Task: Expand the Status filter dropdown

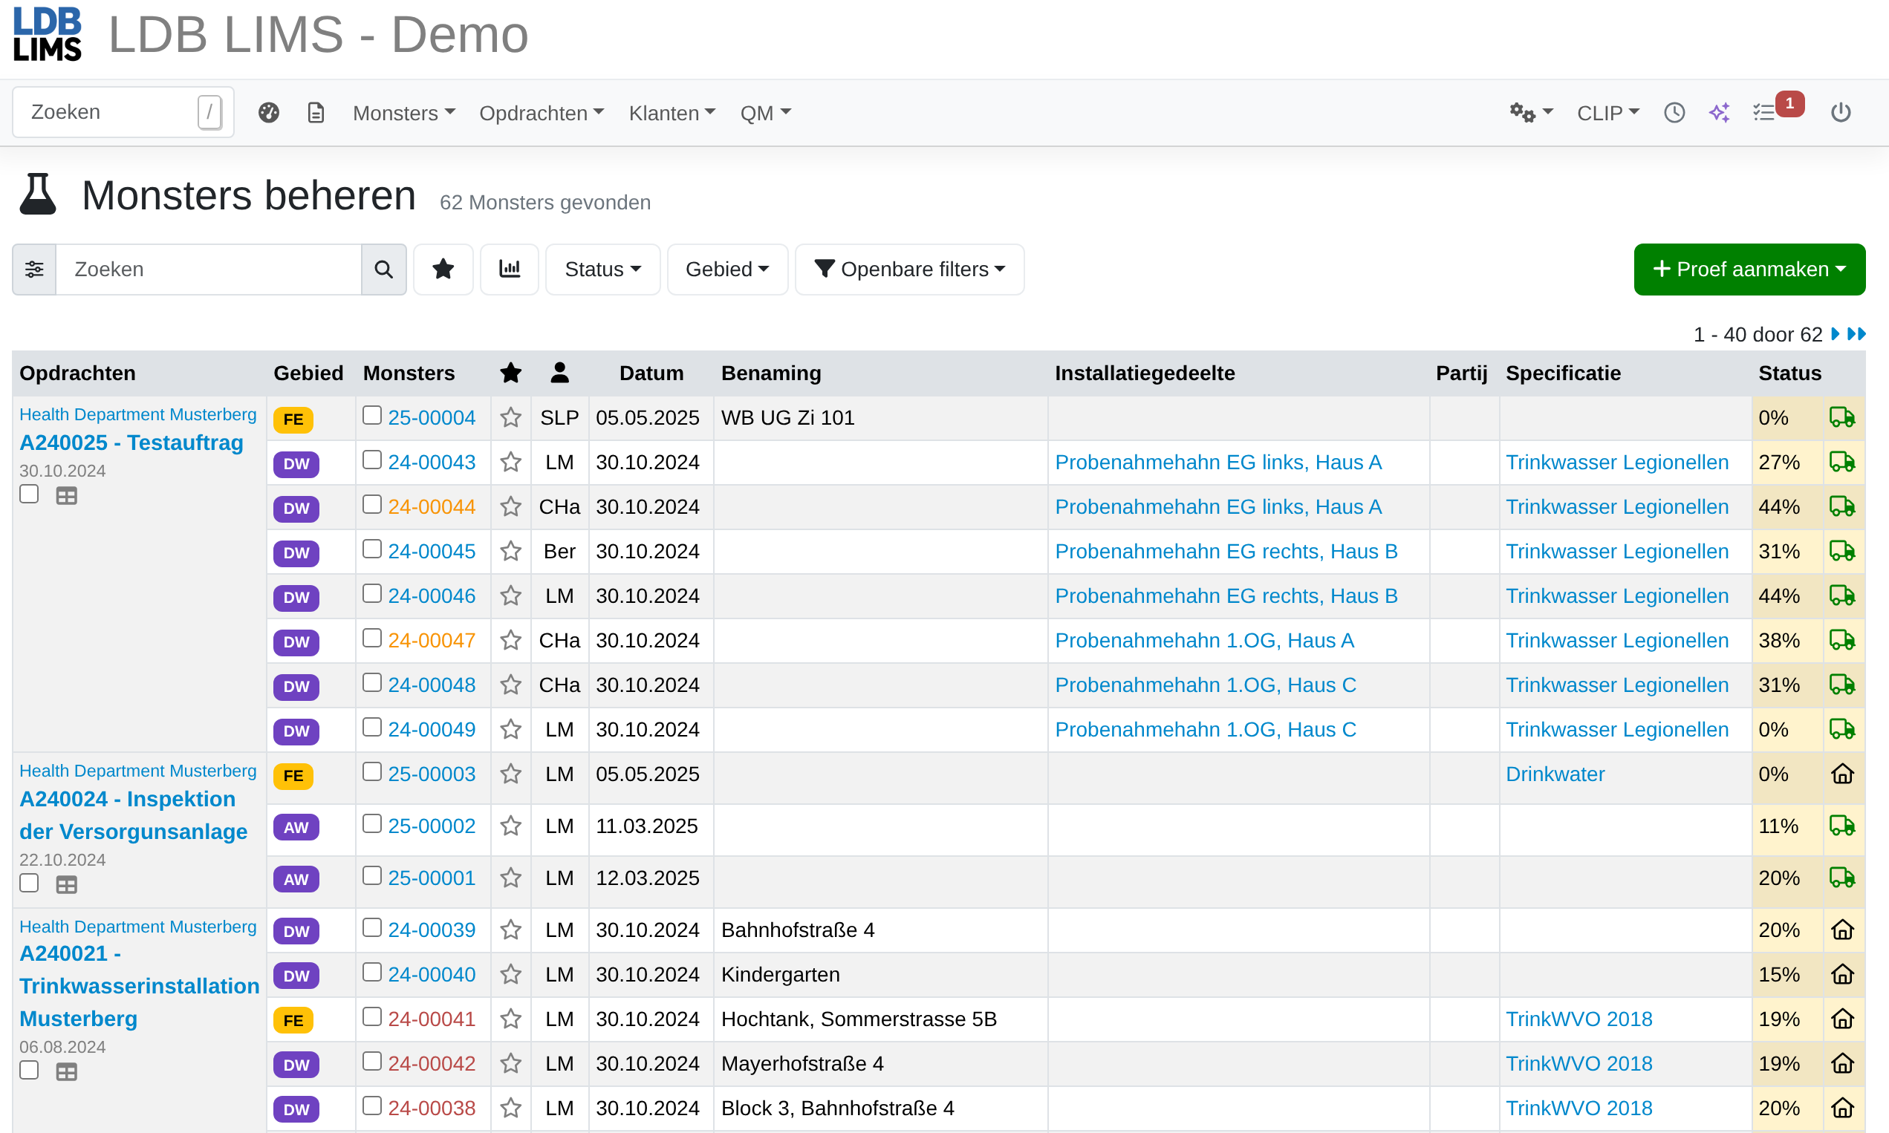Action: (602, 270)
